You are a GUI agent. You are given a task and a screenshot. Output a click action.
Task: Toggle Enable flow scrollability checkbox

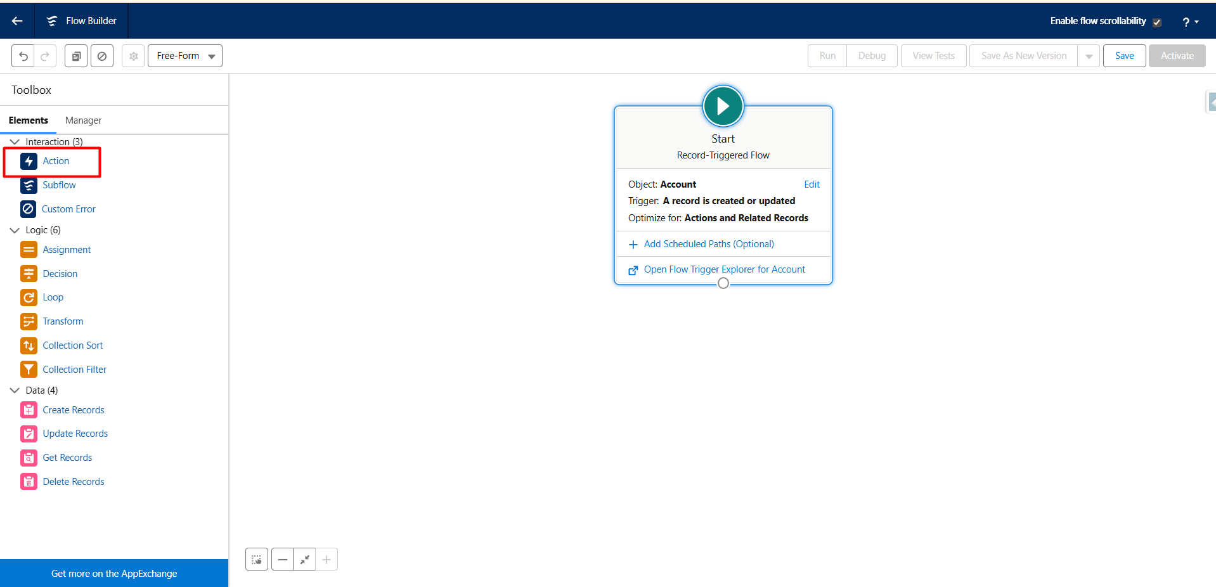(1157, 22)
